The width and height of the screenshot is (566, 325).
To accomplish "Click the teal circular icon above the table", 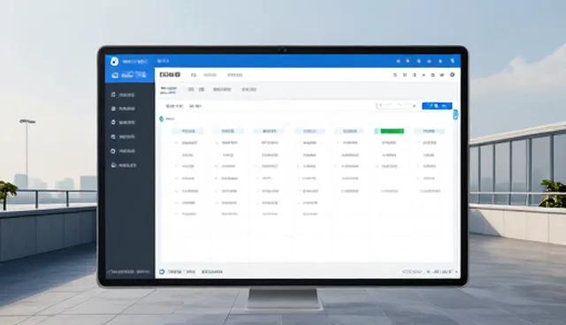I will pos(161,119).
